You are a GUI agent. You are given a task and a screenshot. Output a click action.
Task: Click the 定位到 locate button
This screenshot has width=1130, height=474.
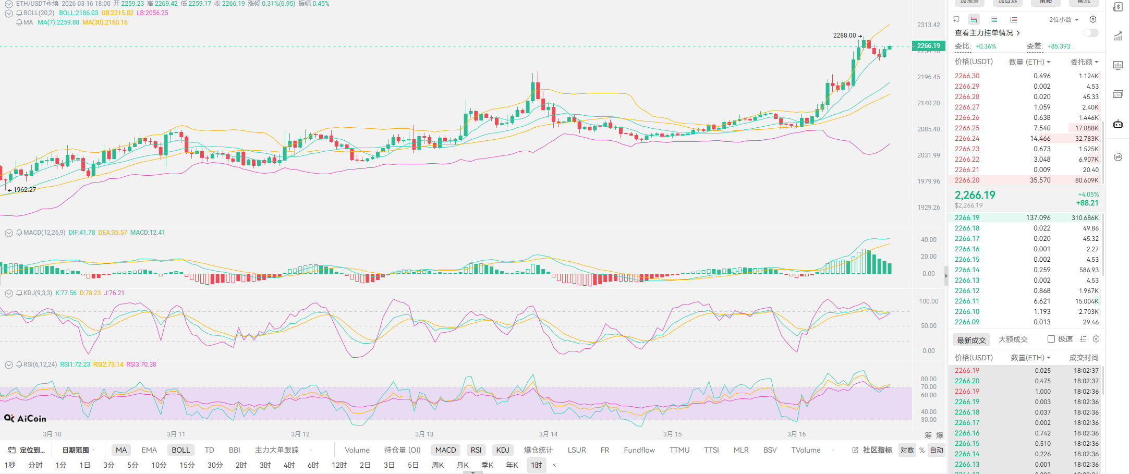click(x=27, y=450)
